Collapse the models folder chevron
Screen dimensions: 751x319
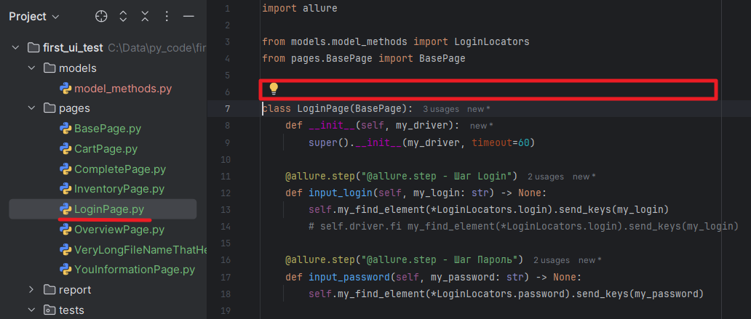point(31,68)
